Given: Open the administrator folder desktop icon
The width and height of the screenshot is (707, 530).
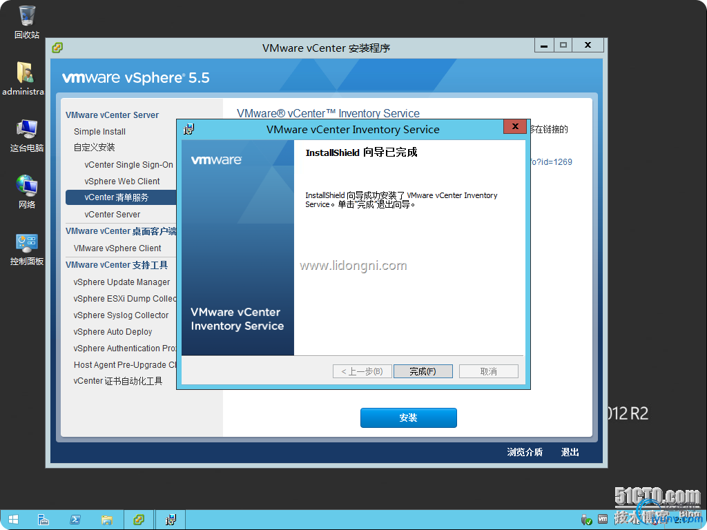Looking at the screenshot, I should (23, 79).
